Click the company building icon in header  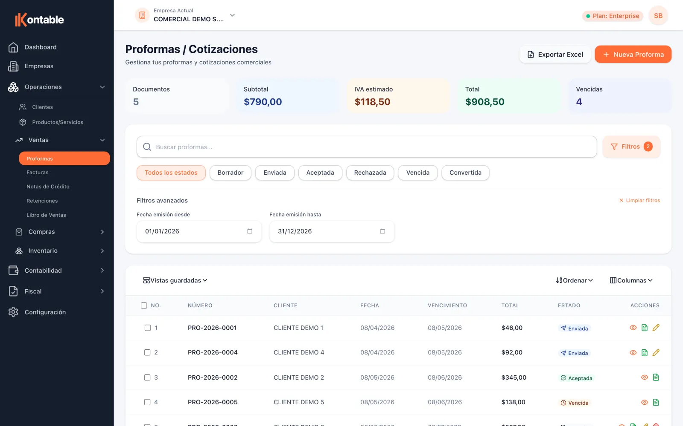pyautogui.click(x=142, y=15)
